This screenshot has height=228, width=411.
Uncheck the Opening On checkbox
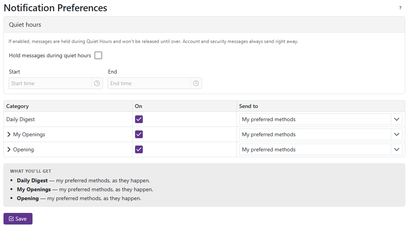coord(139,150)
